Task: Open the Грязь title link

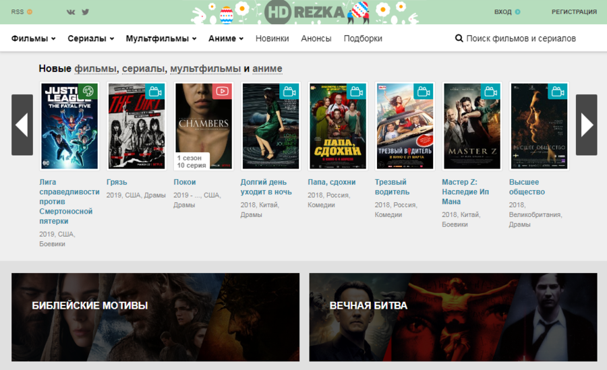Action: coord(117,182)
